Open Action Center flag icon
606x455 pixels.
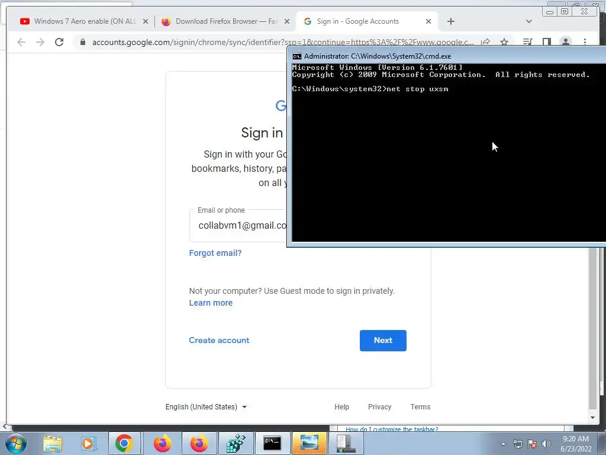532,444
